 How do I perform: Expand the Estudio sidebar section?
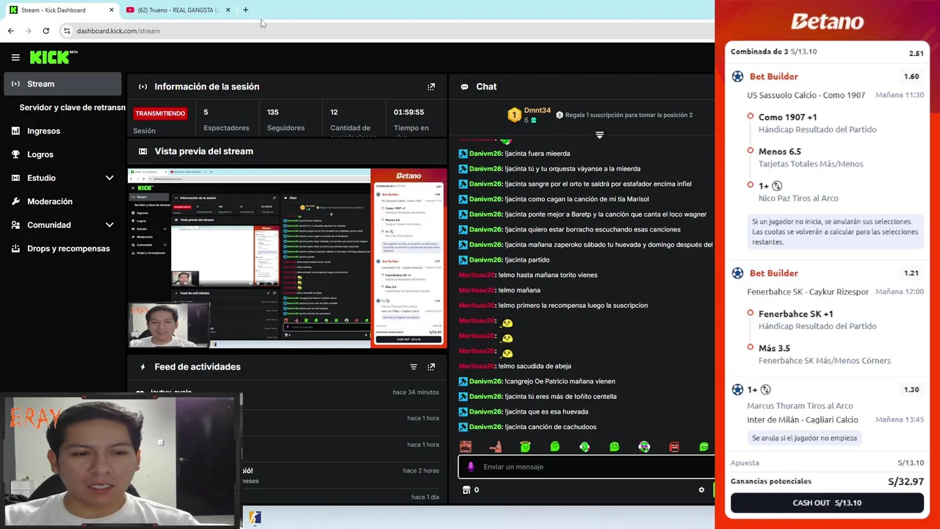[109, 178]
